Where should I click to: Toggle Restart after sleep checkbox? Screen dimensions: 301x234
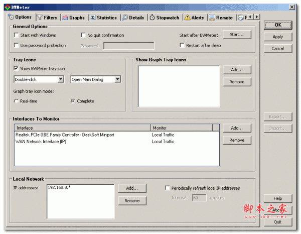[x=182, y=45]
